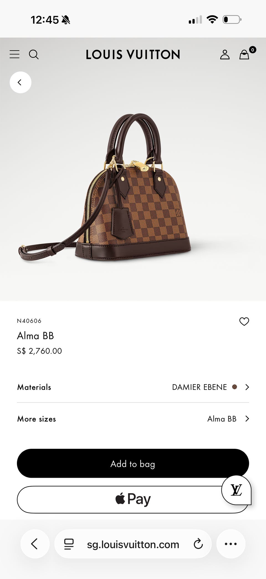This screenshot has width=266, height=579.
Task: Select the Damier Ebene color swatch
Action: pyautogui.click(x=234, y=387)
